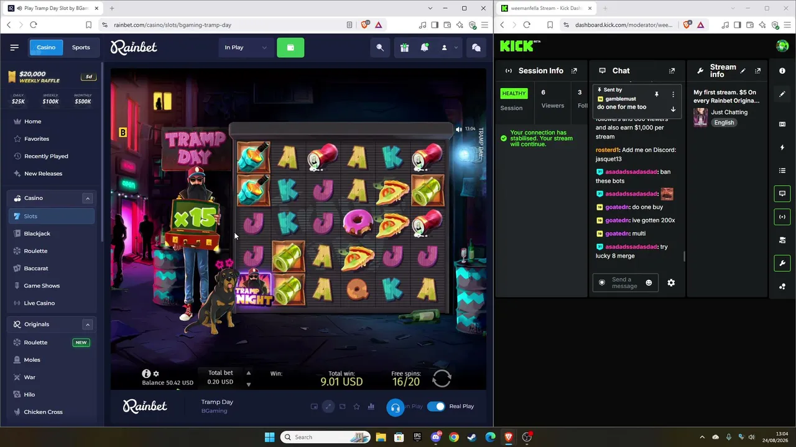The height and width of the screenshot is (447, 796).
Task: Decrease the total bet amount
Action: [x=248, y=384]
